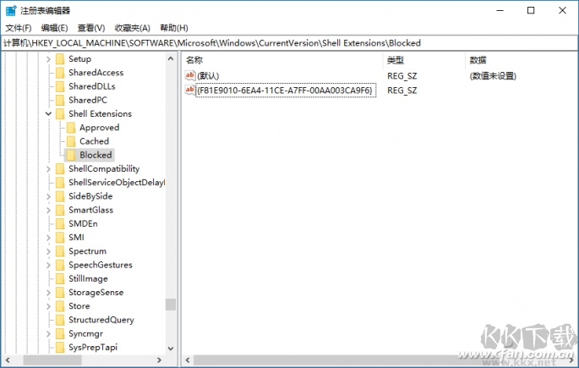Viewport: 579px width, 368px height.
Task: Click the folder icon beside Cached
Action: point(71,141)
